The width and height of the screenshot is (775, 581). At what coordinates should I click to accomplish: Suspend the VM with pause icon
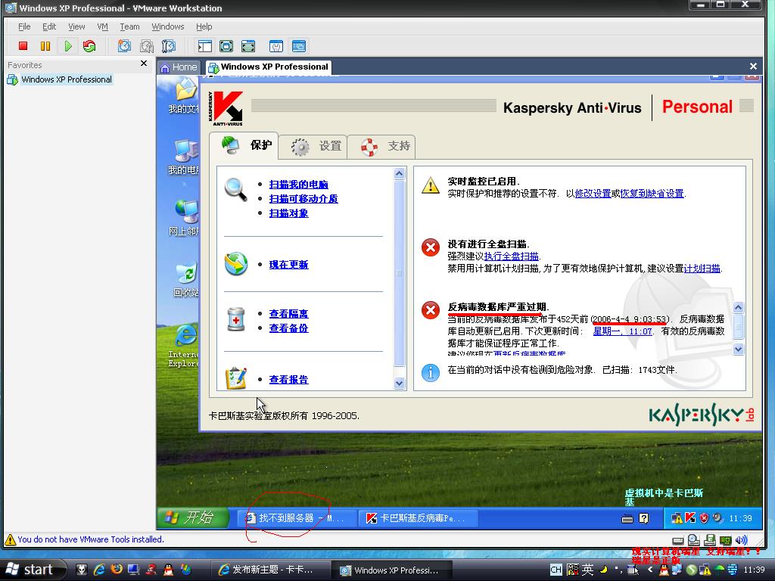point(45,46)
